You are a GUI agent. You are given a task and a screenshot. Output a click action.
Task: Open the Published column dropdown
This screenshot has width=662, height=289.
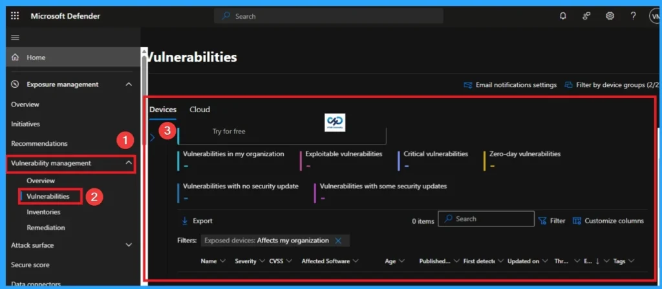pos(456,261)
